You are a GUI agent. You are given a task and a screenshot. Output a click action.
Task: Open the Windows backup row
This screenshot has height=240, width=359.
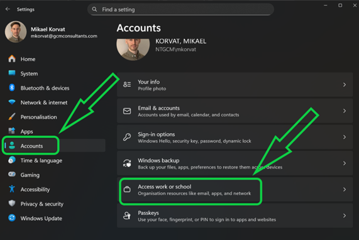[x=235, y=163]
